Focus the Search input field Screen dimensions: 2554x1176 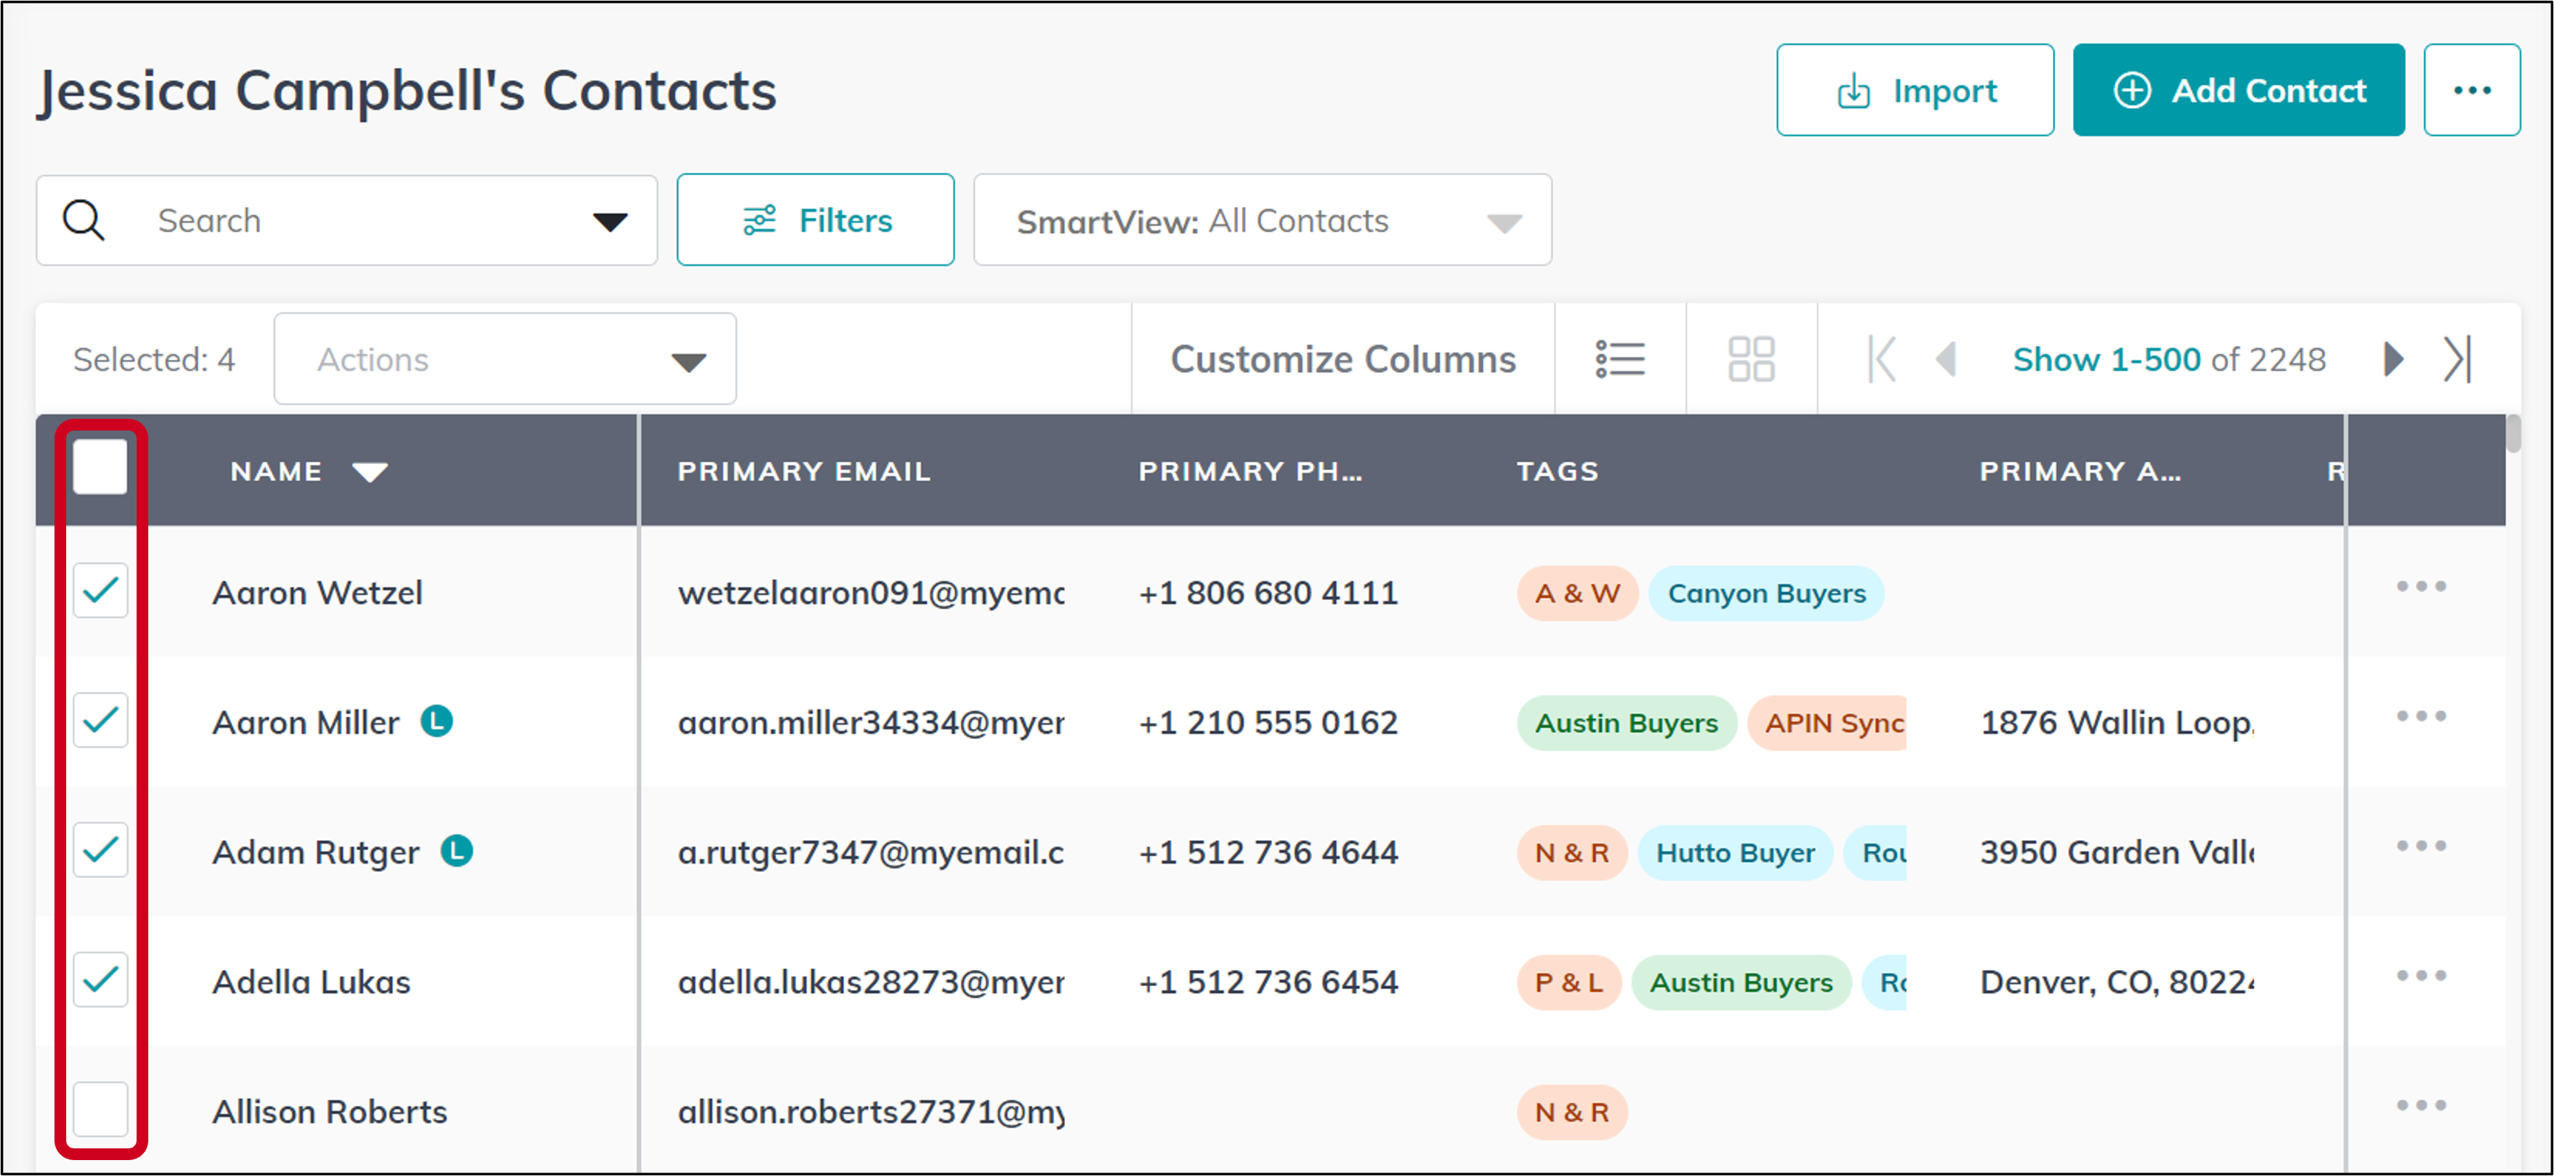pos(347,220)
